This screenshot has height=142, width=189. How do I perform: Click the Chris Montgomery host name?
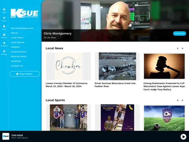tap(58, 34)
